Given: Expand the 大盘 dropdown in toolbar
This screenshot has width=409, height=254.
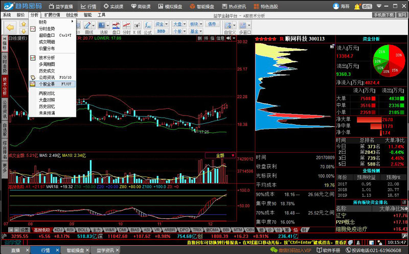Looking at the screenshot, I should pyautogui.click(x=178, y=24).
